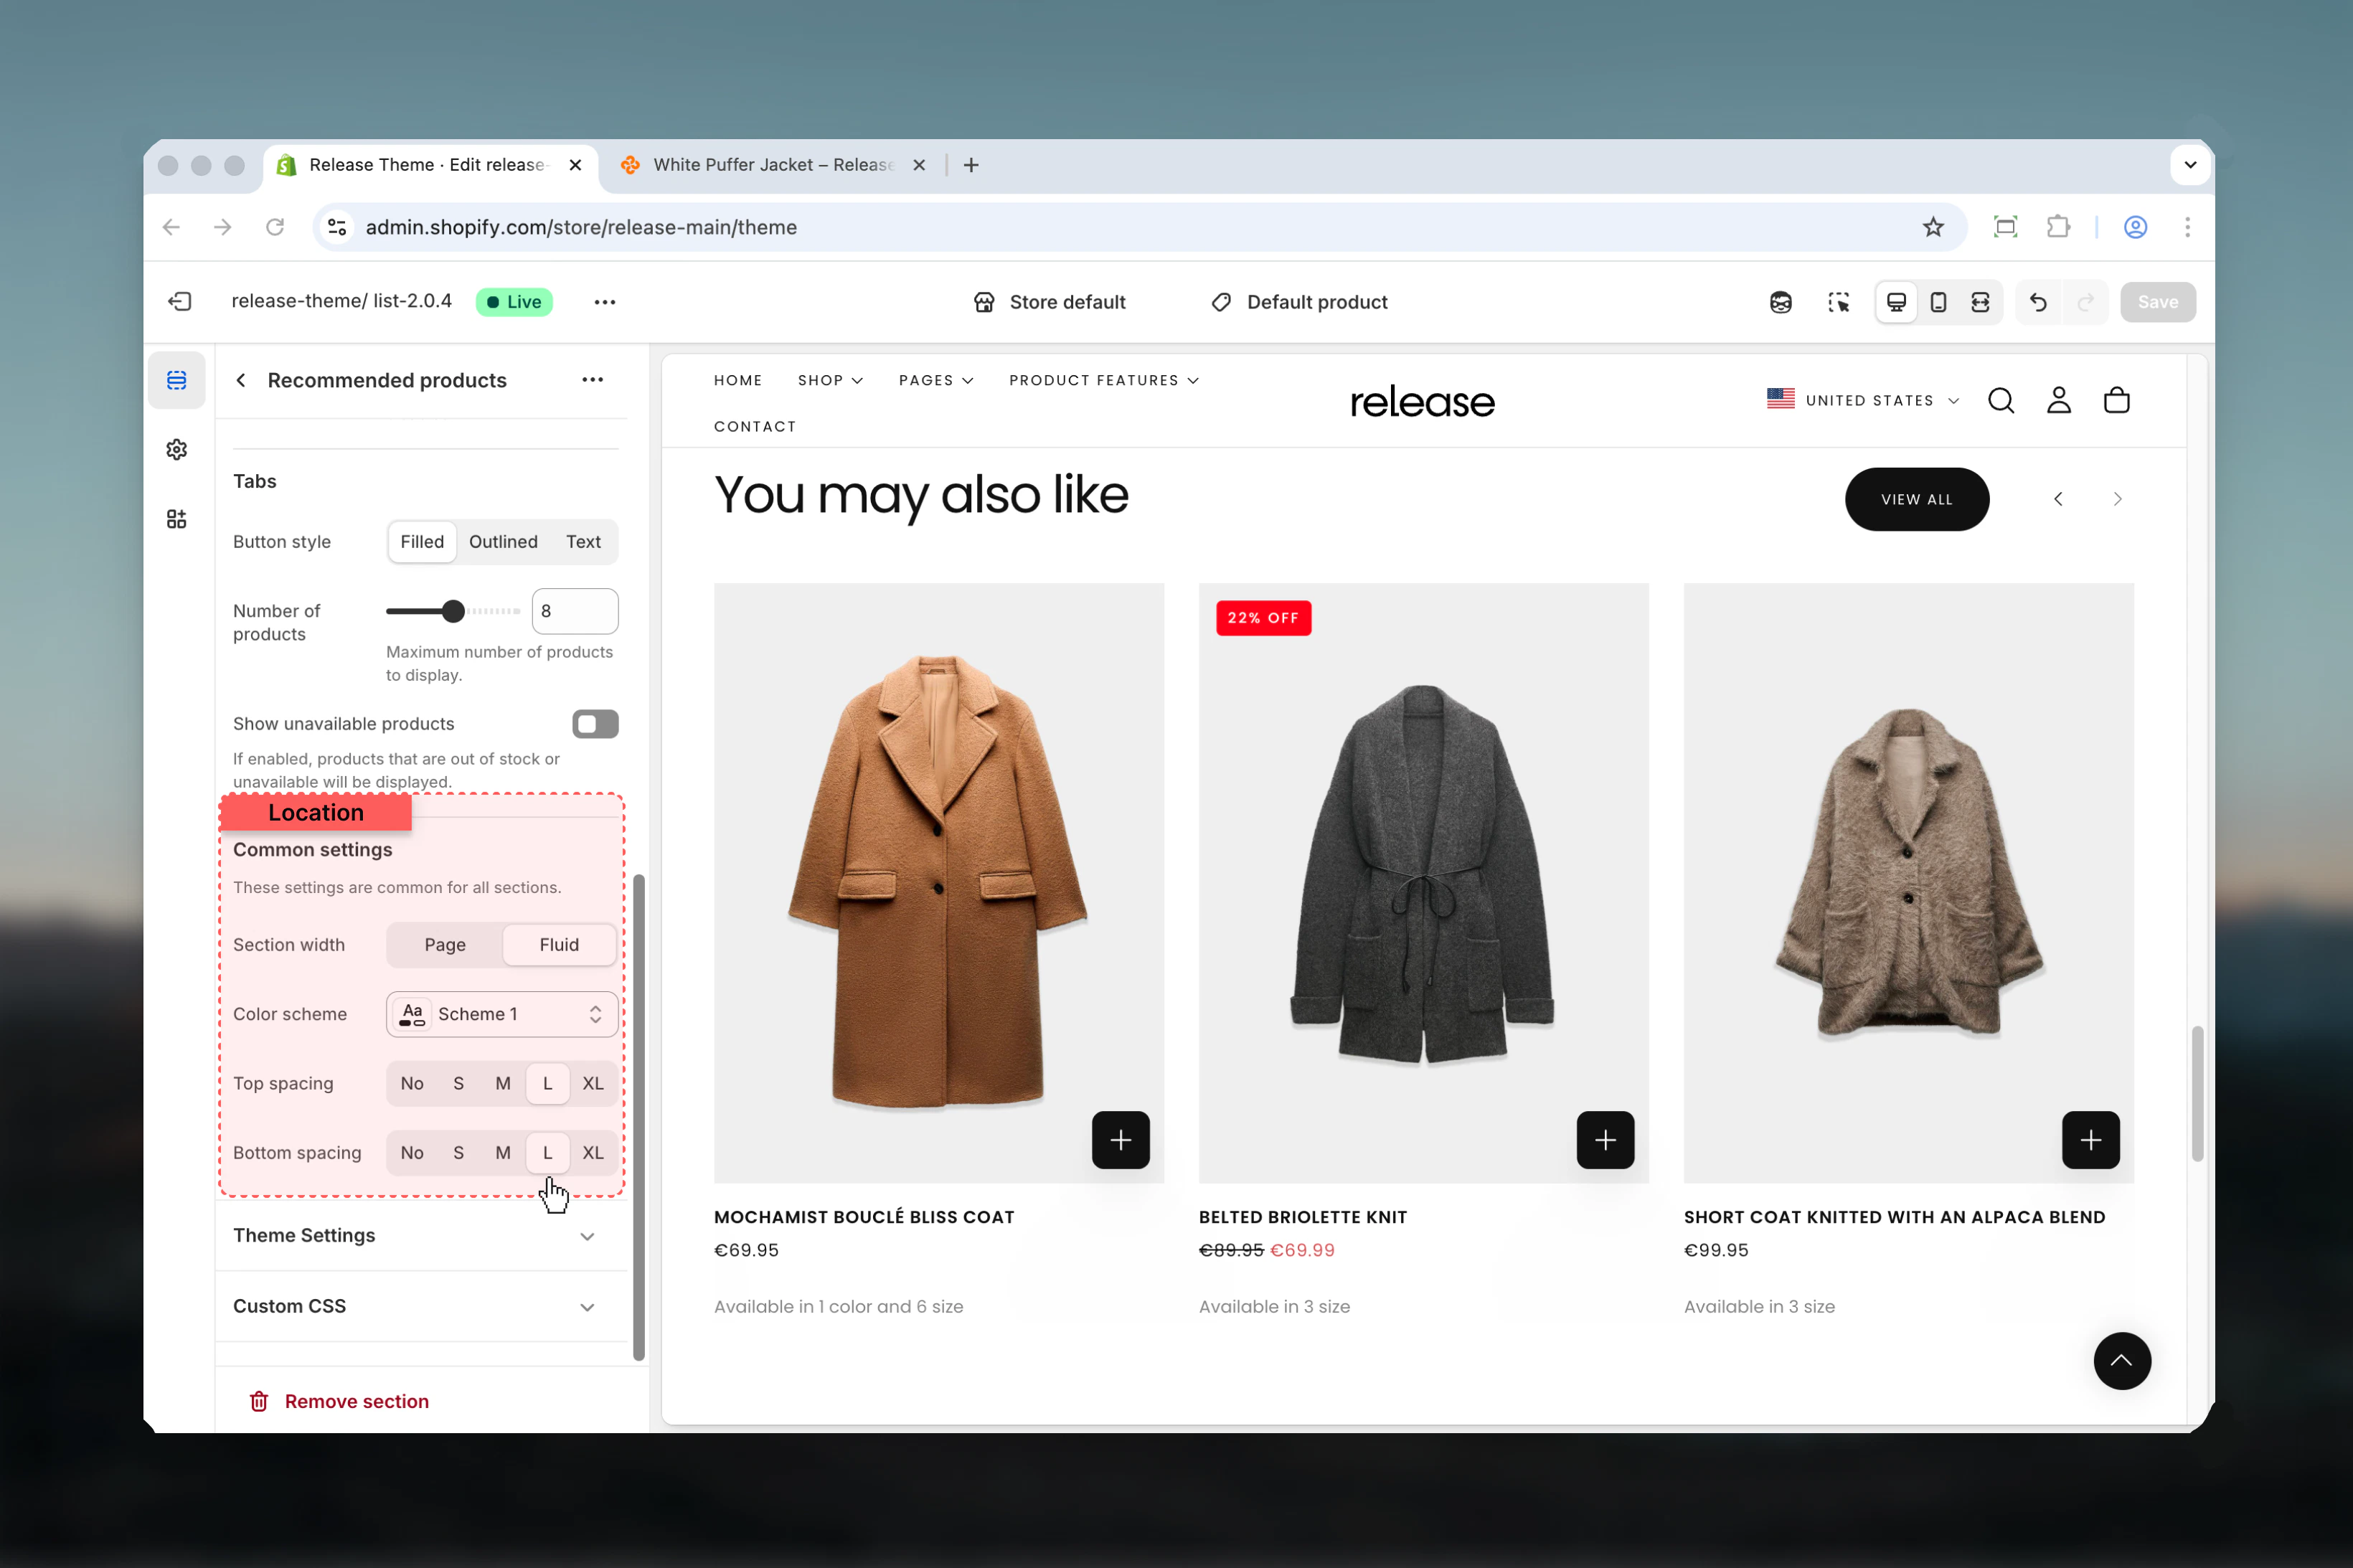Viewport: 2353px width, 1568px height.
Task: Open the App embeds icon in sidebar
Action: coord(177,519)
